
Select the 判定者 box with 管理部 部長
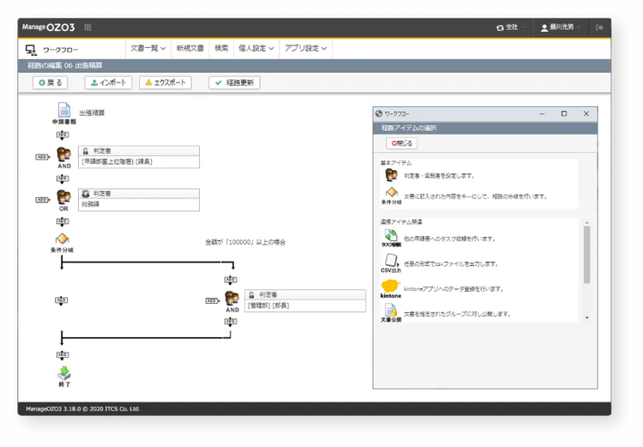[305, 301]
